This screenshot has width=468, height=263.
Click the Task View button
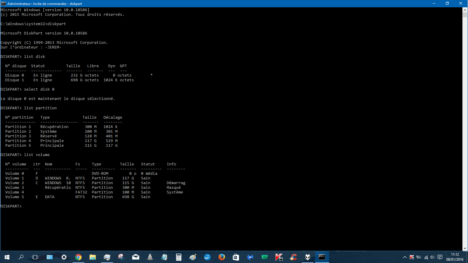pyautogui.click(x=35, y=257)
